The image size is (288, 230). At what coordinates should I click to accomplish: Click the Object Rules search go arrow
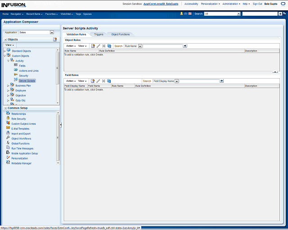tap(185, 46)
